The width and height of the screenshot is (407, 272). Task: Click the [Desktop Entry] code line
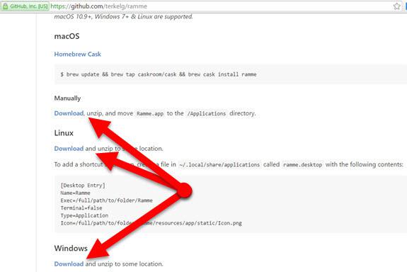pos(83,186)
